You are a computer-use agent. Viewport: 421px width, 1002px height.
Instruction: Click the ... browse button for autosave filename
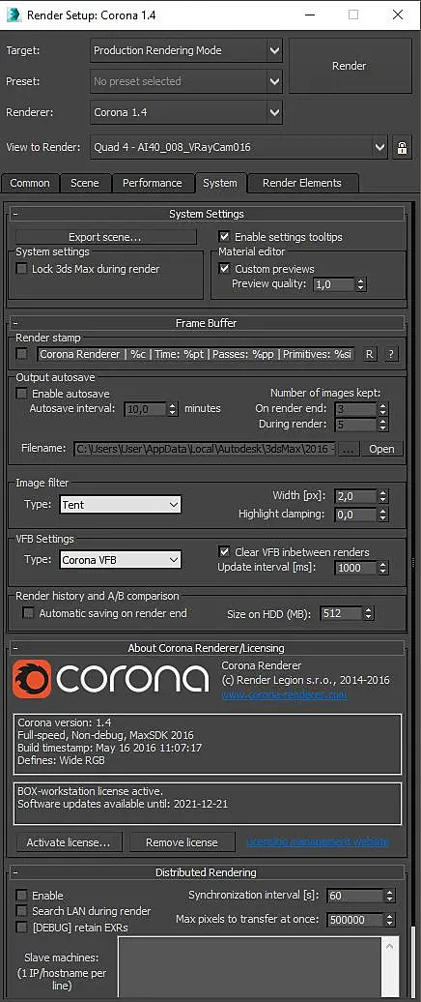(x=348, y=449)
